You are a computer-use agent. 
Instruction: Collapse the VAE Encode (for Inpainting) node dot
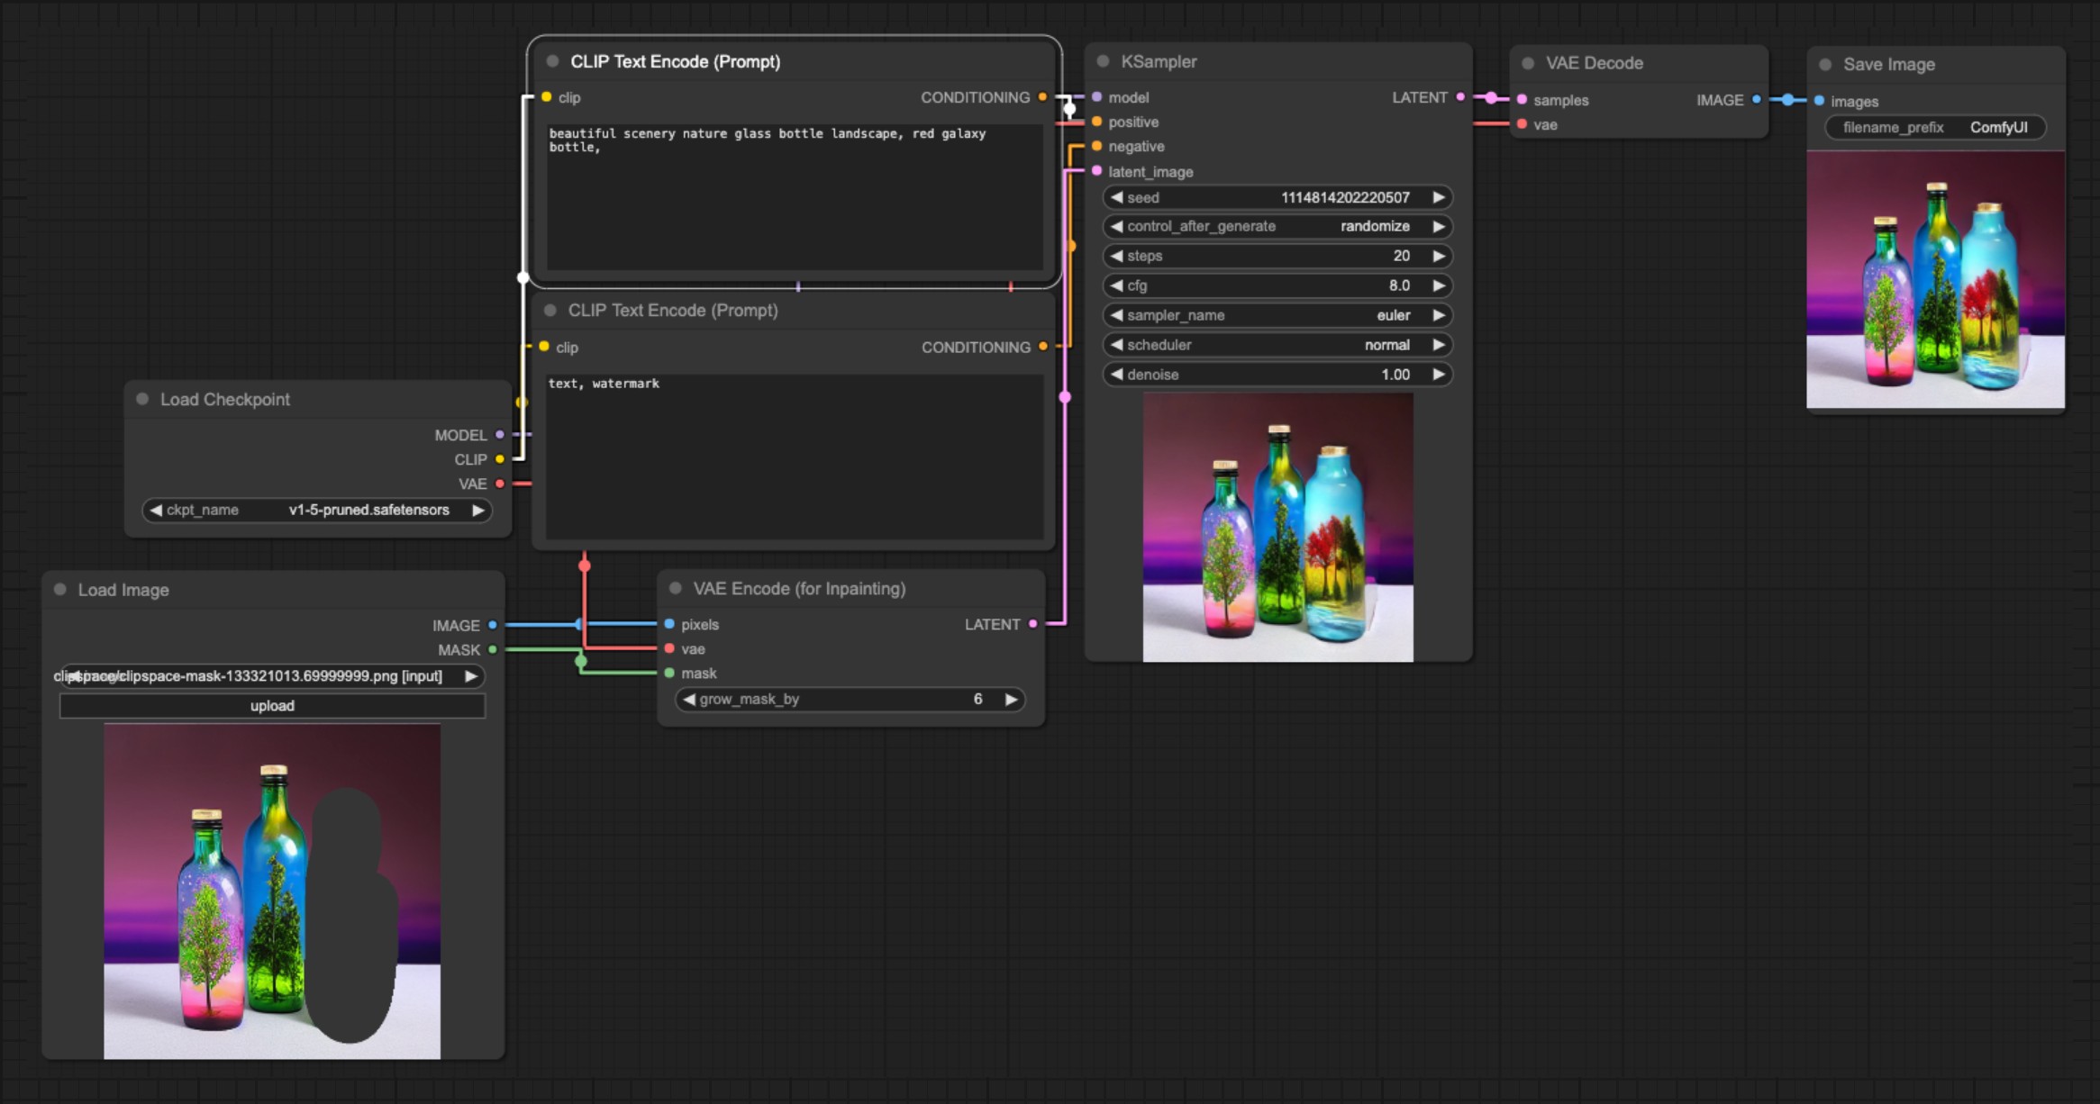click(676, 588)
